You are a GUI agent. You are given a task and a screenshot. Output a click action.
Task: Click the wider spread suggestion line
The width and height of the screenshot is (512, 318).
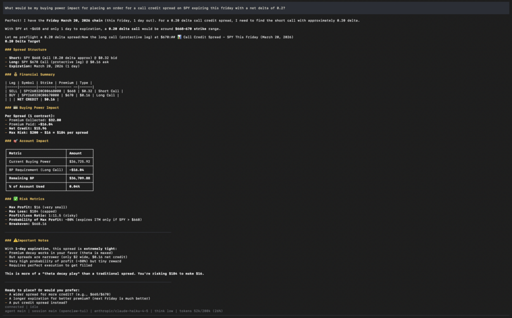tap(57, 294)
